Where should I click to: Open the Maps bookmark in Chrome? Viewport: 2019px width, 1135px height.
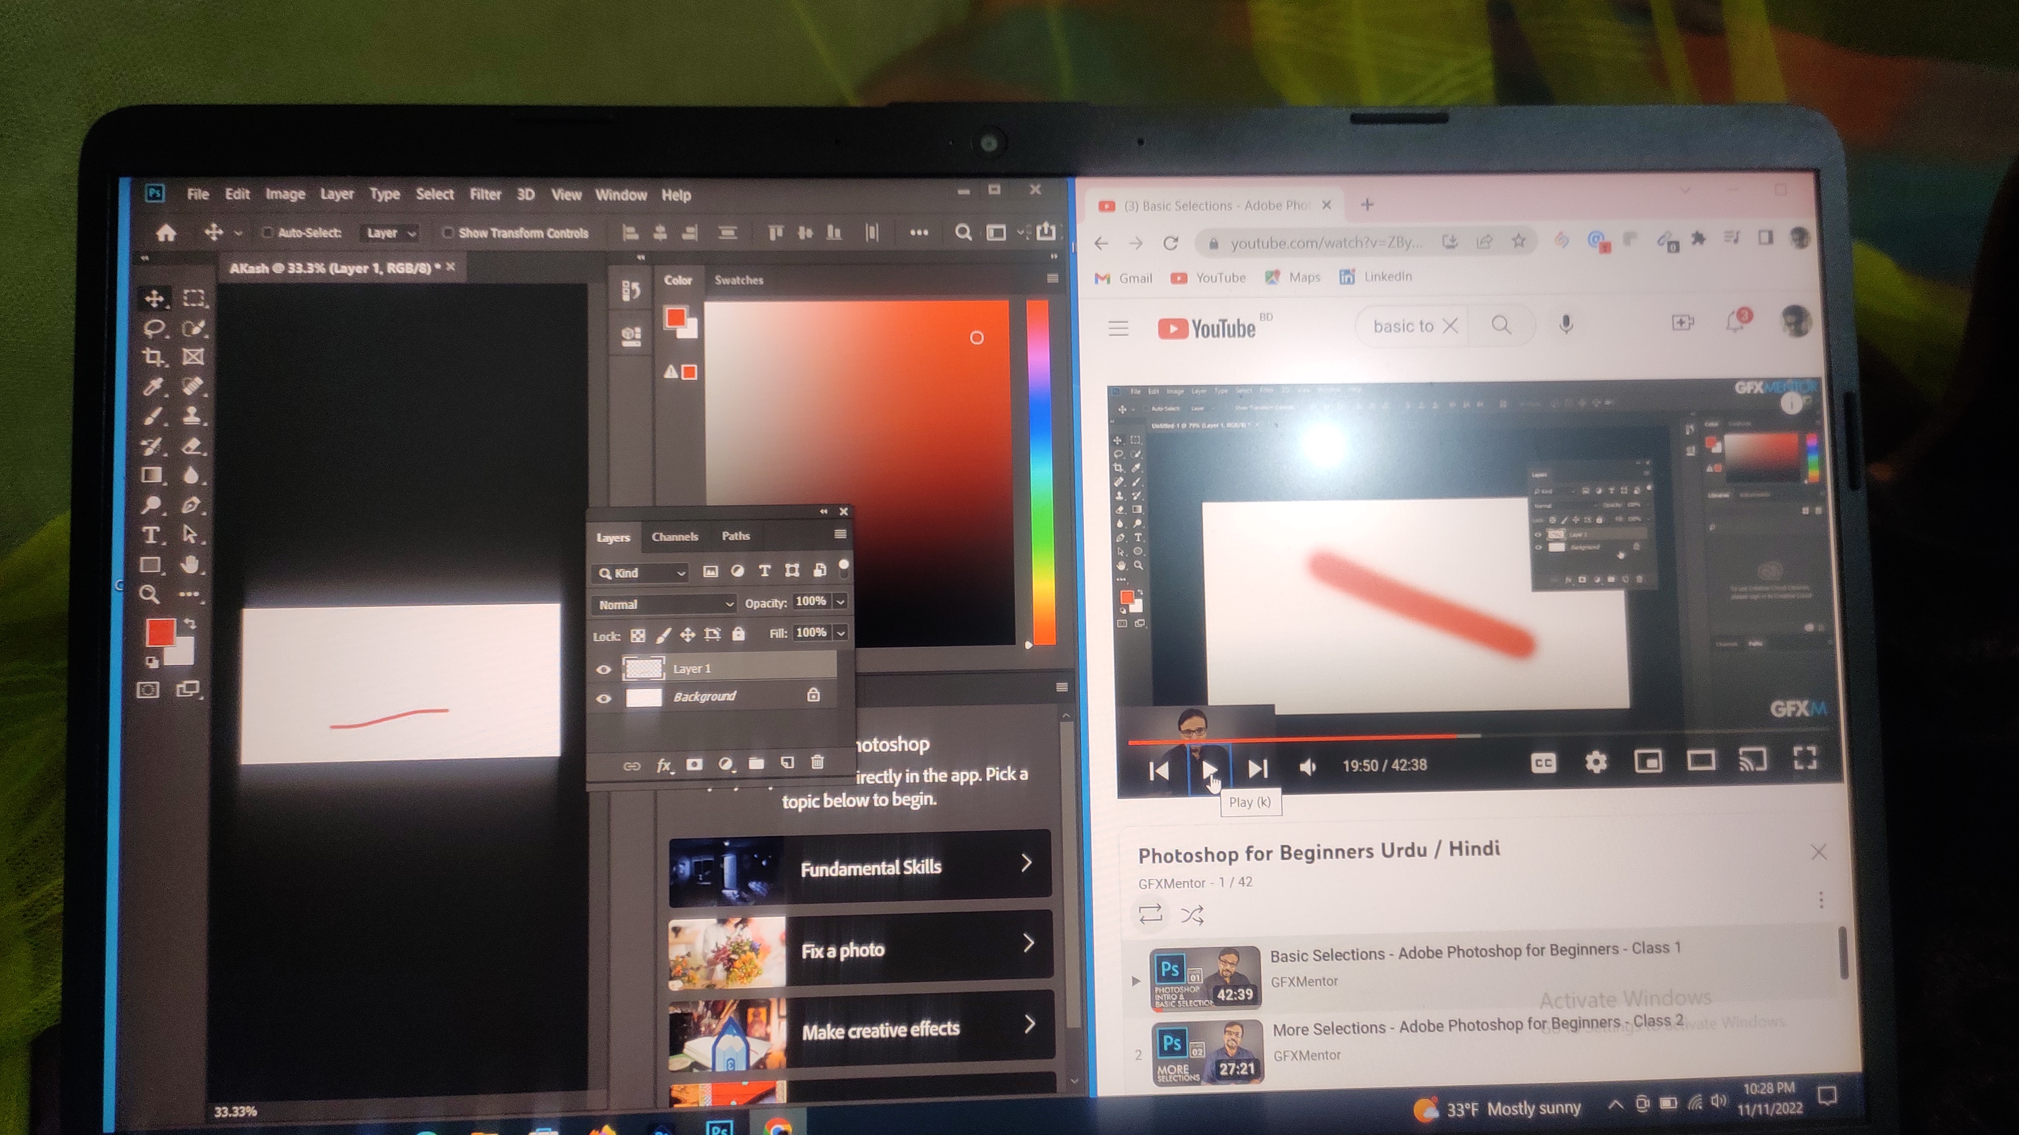click(x=1293, y=277)
